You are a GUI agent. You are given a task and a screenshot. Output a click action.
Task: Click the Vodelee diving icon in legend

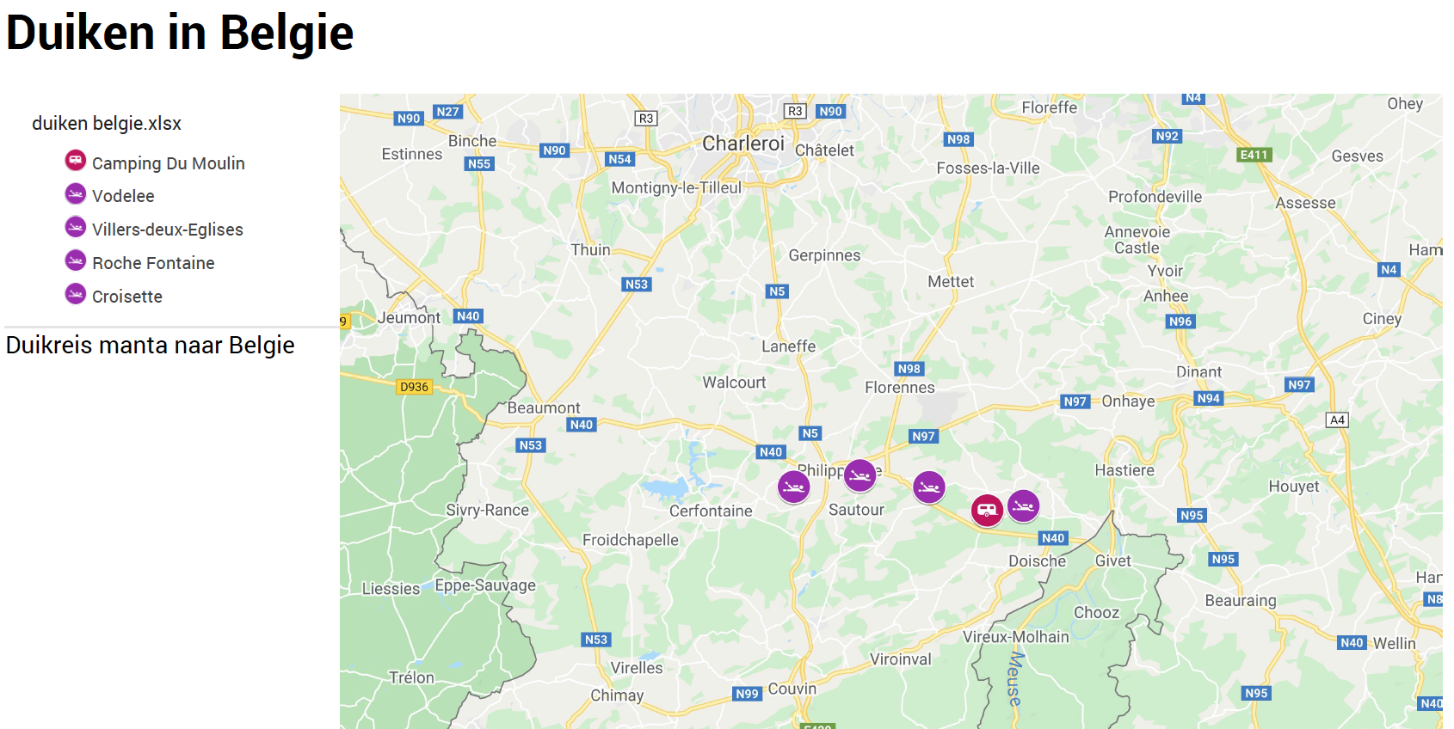coord(76,193)
